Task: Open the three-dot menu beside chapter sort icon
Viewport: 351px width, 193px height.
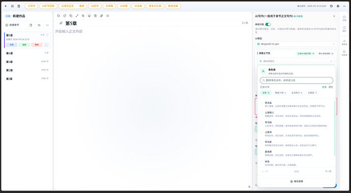Action: coord(47,25)
